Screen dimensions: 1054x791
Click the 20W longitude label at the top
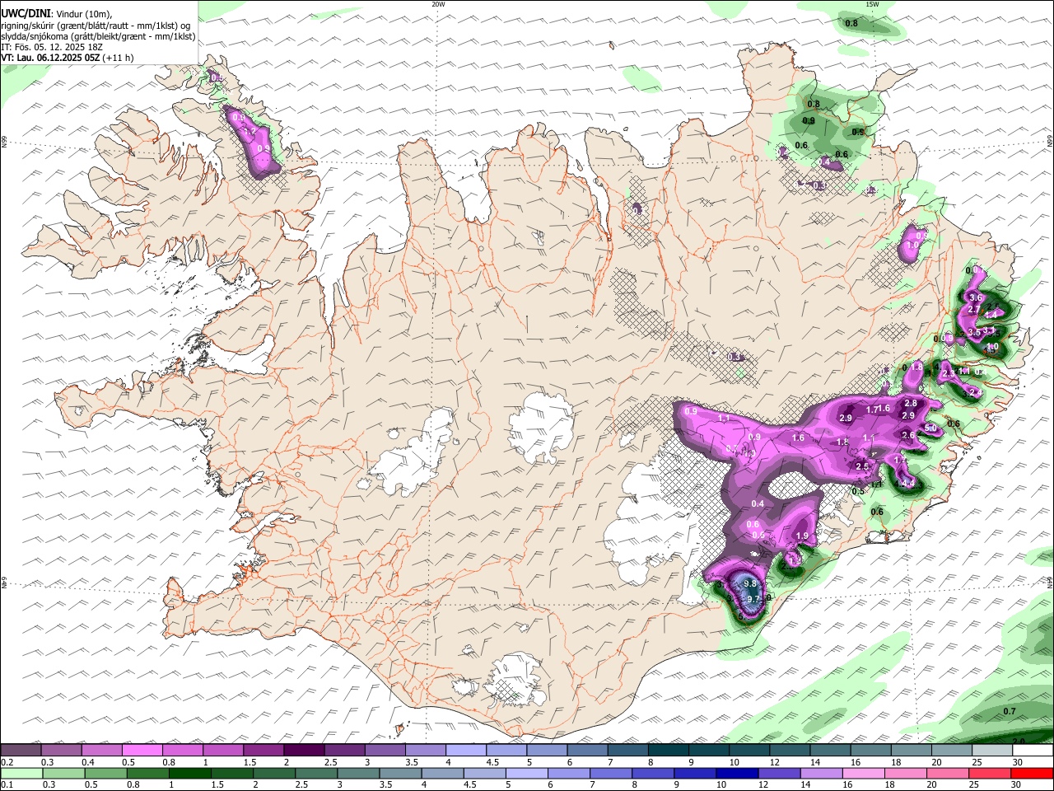tap(438, 4)
